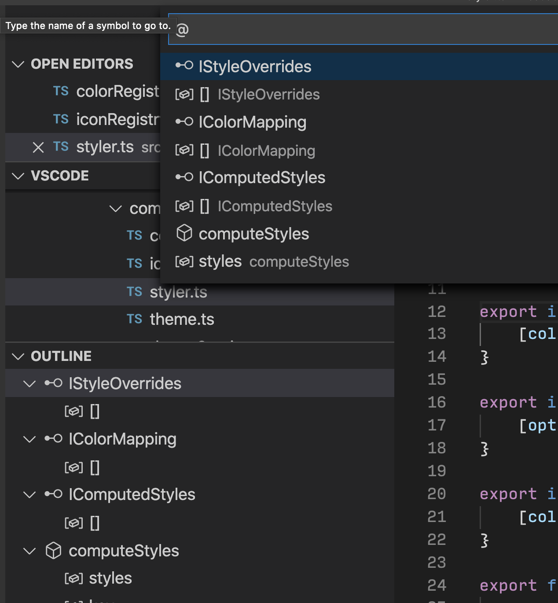Click variable icon of styles symbol entry

(x=184, y=261)
